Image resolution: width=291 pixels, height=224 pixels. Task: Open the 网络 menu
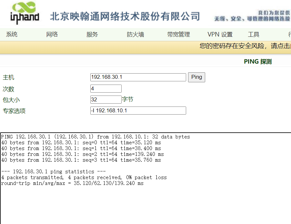[52, 34]
